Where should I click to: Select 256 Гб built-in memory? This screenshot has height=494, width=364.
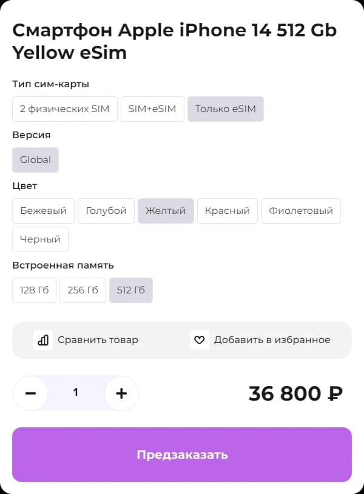(83, 290)
